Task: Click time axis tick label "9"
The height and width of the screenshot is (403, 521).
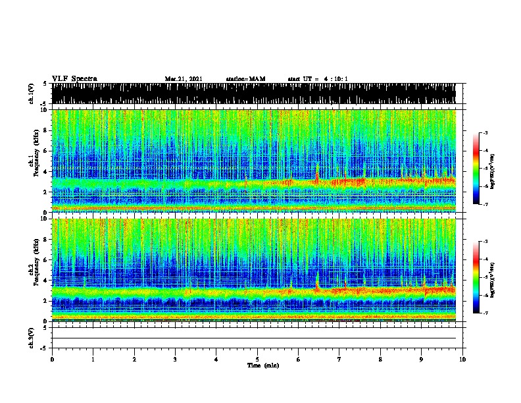Action: pyautogui.click(x=421, y=360)
